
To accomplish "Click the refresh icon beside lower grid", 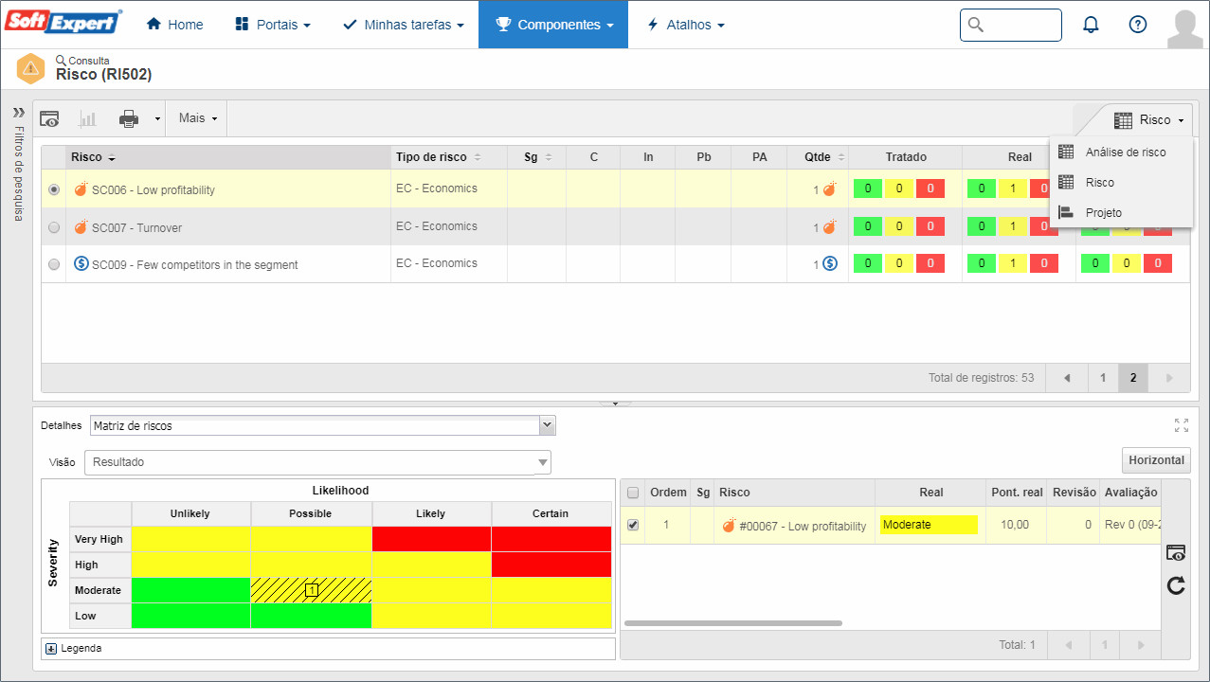I will 1176,586.
